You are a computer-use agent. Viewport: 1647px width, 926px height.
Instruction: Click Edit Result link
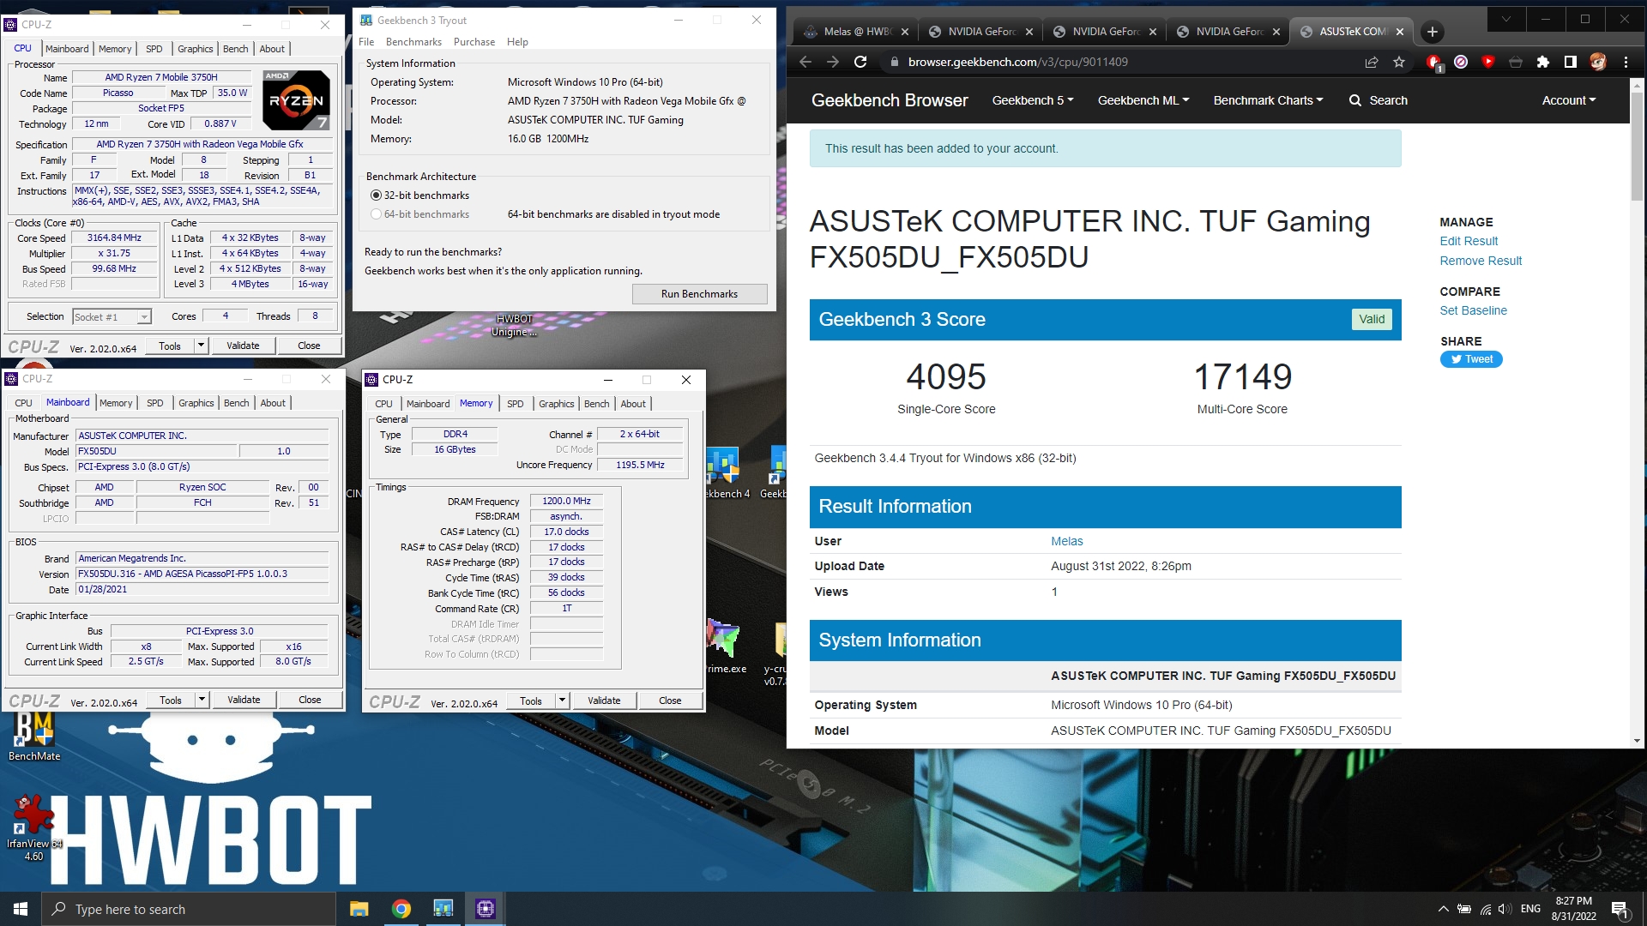pyautogui.click(x=1469, y=241)
